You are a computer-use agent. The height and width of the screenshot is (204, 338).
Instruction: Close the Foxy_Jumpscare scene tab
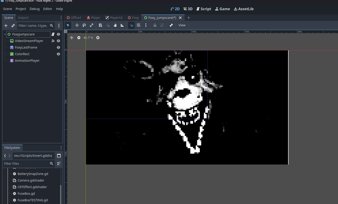[180, 18]
